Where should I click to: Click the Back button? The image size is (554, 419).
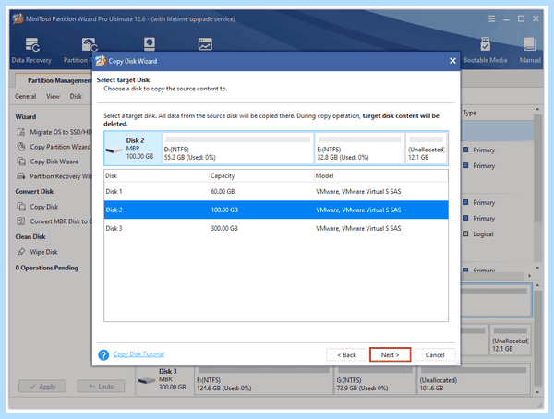pyautogui.click(x=346, y=354)
